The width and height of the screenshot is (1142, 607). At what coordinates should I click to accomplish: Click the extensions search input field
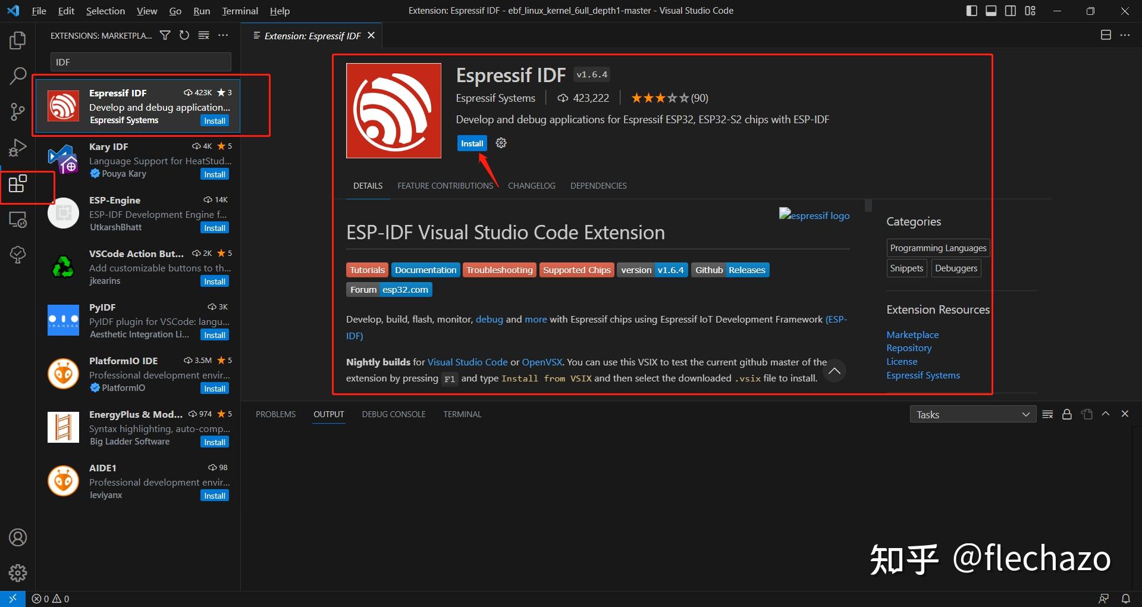pos(140,62)
